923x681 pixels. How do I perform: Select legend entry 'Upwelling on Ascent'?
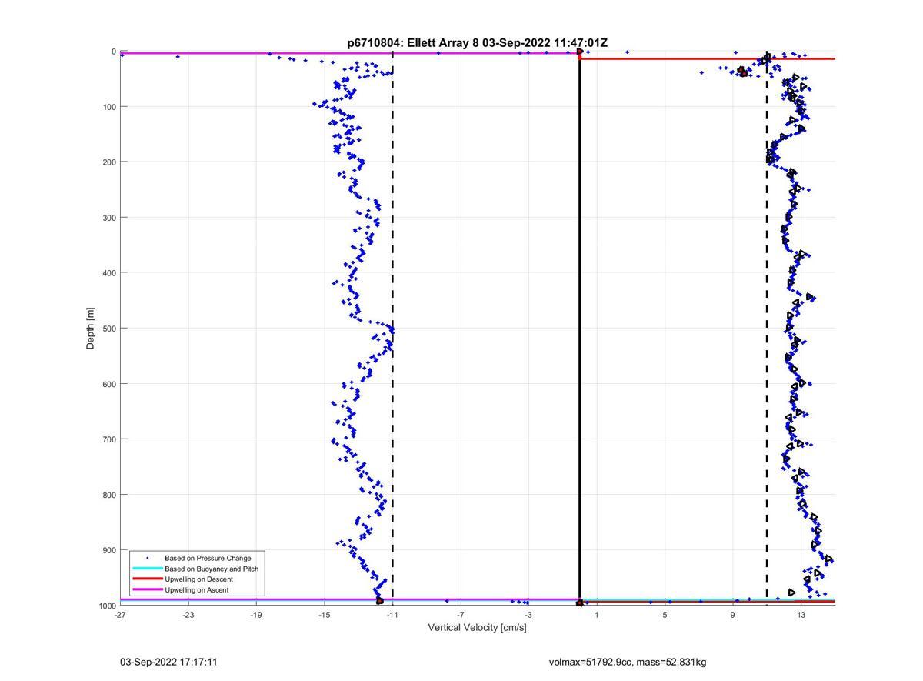tap(196, 590)
